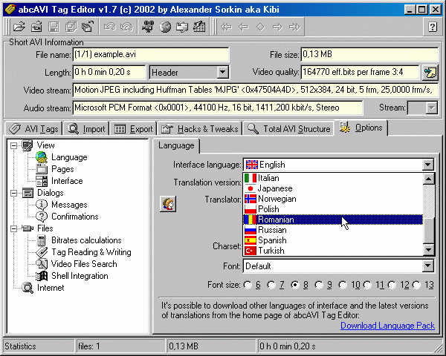Click the save all stacked pages icon
The height and width of the screenshot is (356, 446).
71,27
